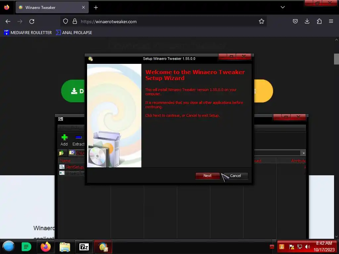Screen dimensions: 339x254
Task: Click the green Download button on webpage
Action: click(x=73, y=91)
